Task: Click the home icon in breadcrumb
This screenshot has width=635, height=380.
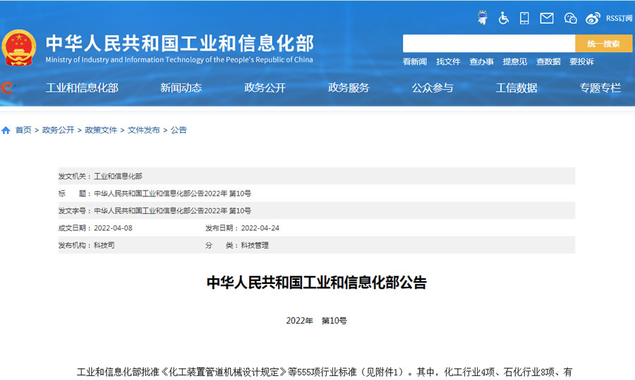Action: pos(6,130)
